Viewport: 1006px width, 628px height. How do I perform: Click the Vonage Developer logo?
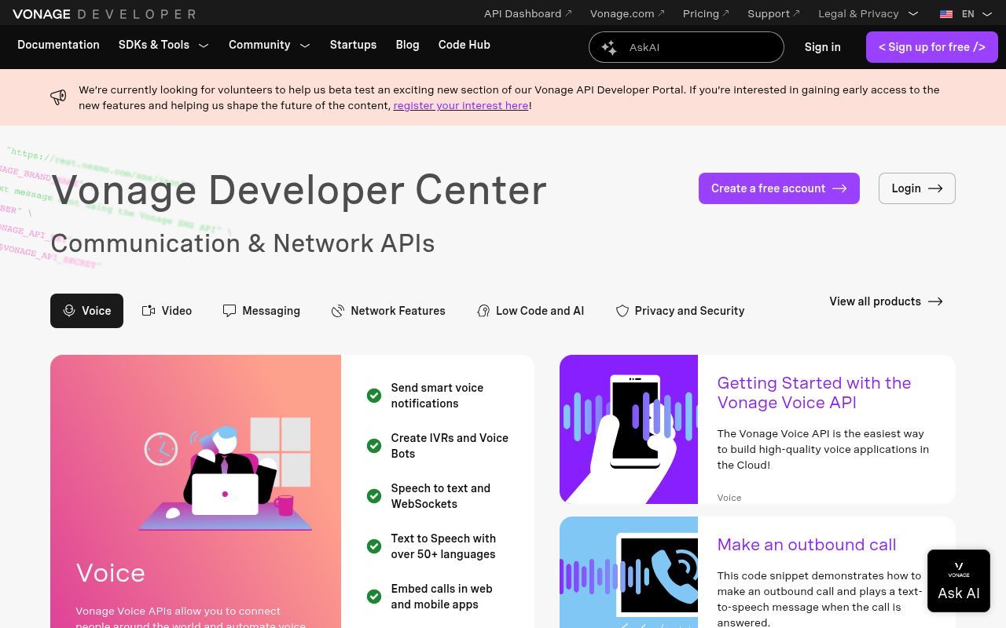coord(104,13)
